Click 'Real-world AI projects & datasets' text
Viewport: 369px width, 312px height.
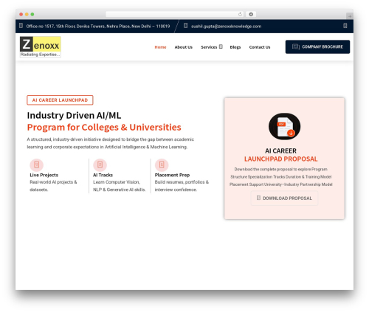click(x=53, y=186)
